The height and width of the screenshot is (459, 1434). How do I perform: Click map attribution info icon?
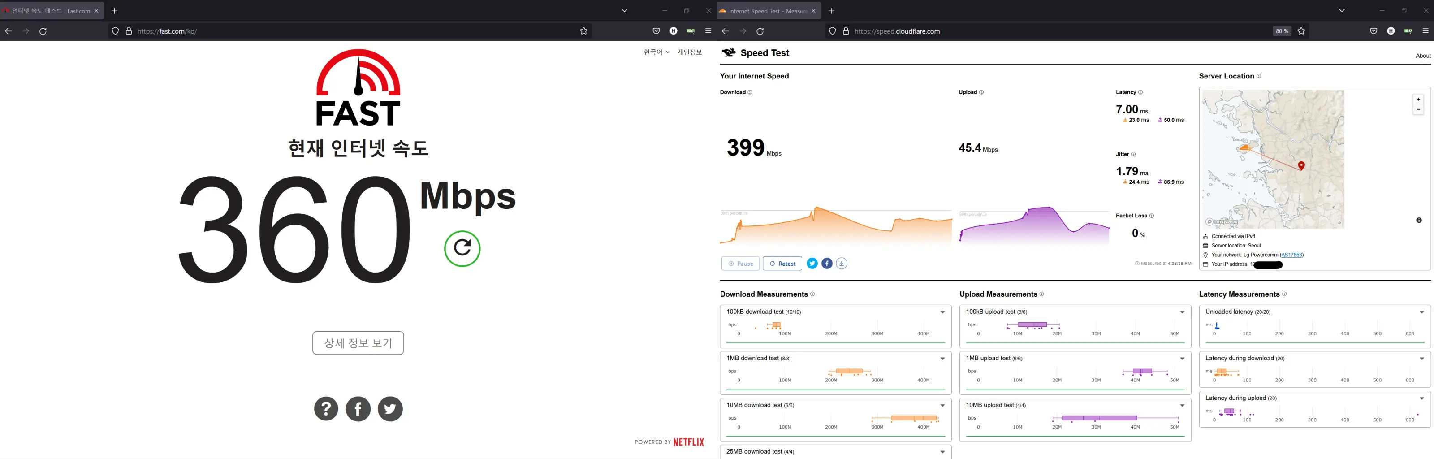click(x=1419, y=221)
